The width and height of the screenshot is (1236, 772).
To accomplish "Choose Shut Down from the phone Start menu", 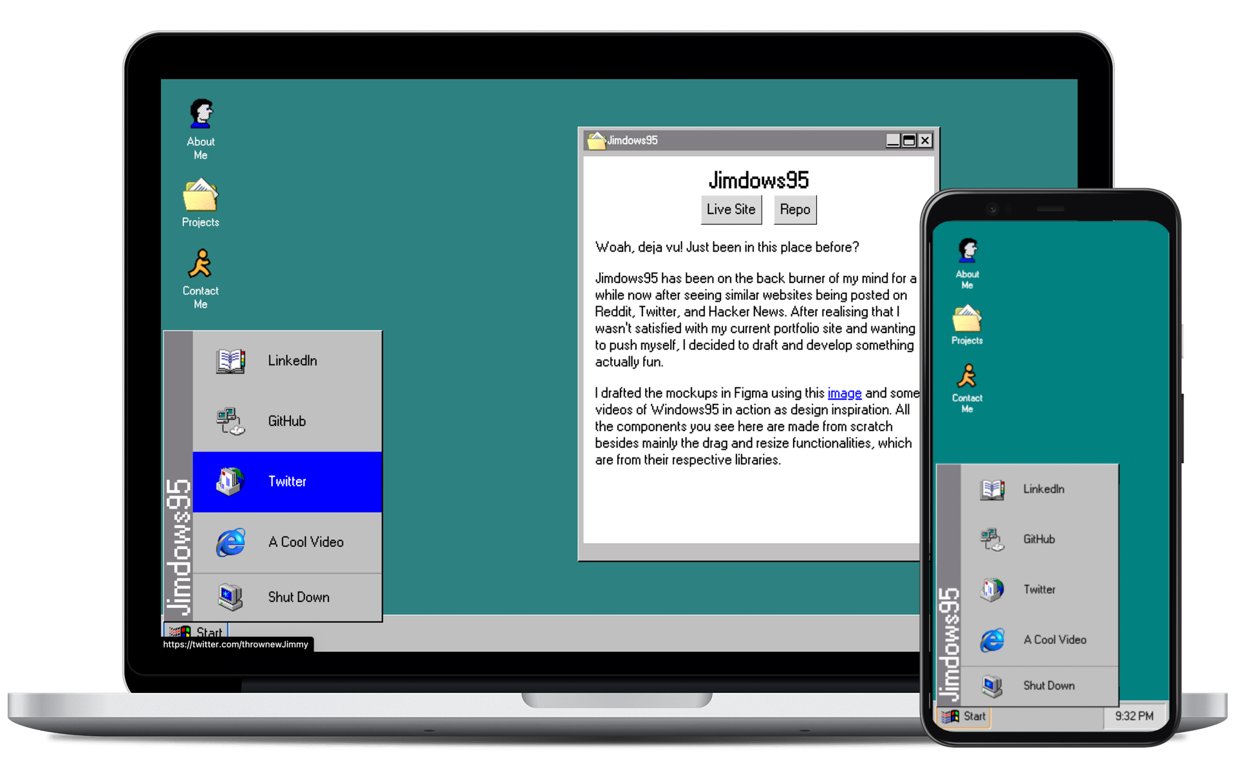I will click(x=1048, y=685).
